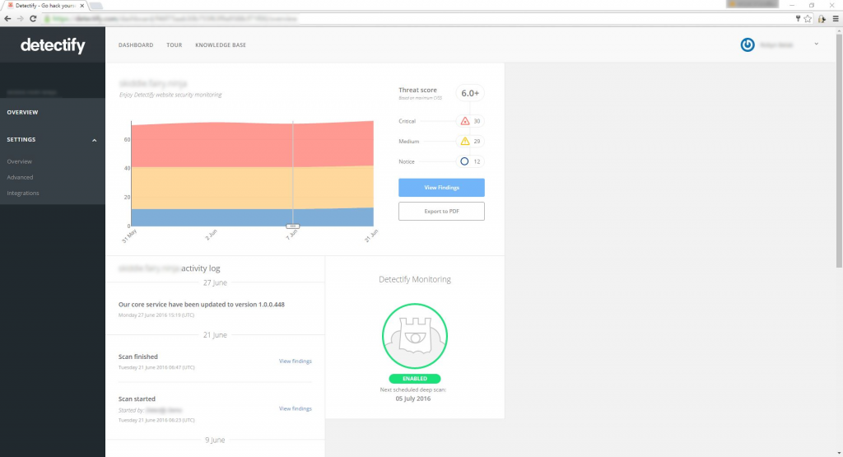This screenshot has width=843, height=457.
Task: Click the View Findings button
Action: pyautogui.click(x=441, y=188)
